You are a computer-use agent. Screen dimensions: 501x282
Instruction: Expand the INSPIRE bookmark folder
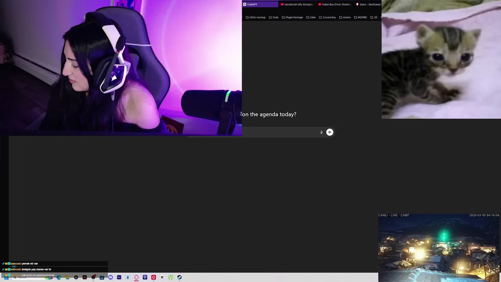(360, 17)
